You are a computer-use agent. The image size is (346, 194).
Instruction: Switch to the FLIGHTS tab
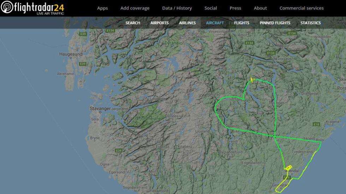click(241, 23)
